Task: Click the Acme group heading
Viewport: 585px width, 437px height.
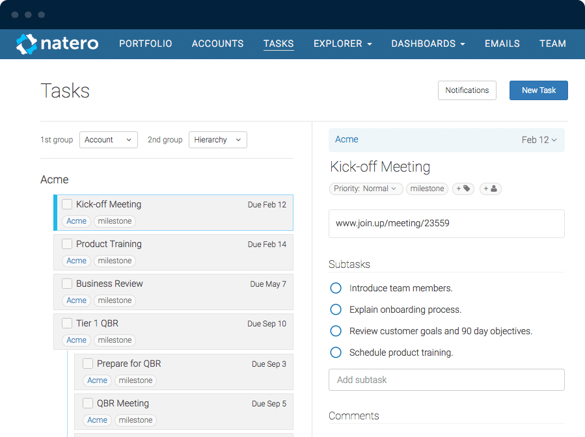Action: (55, 179)
